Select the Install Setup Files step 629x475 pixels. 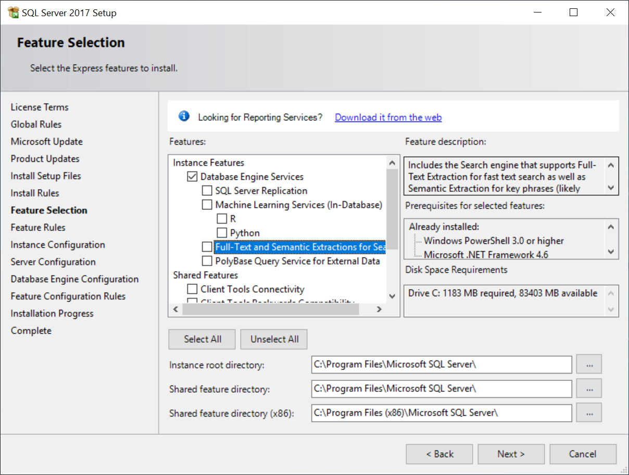pos(46,176)
